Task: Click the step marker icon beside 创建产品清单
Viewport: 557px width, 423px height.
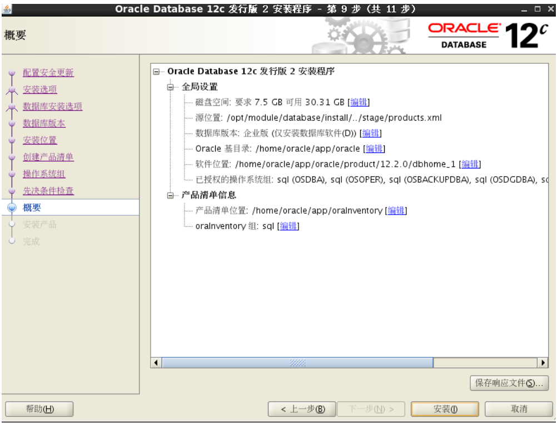Action: tap(12, 157)
